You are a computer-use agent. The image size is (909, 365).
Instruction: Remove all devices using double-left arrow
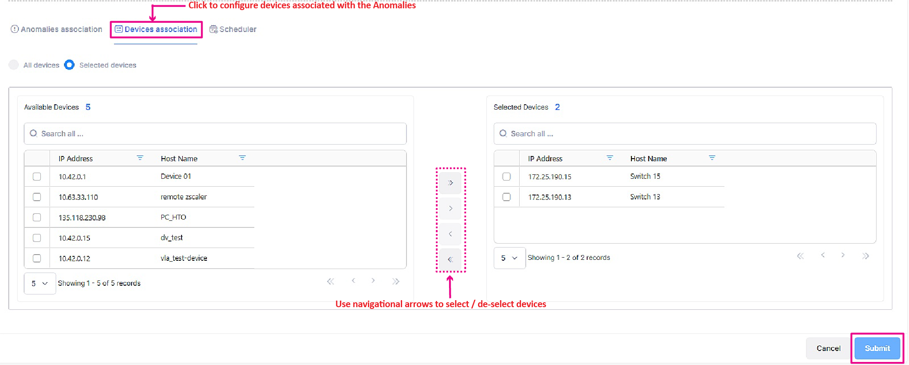click(450, 259)
